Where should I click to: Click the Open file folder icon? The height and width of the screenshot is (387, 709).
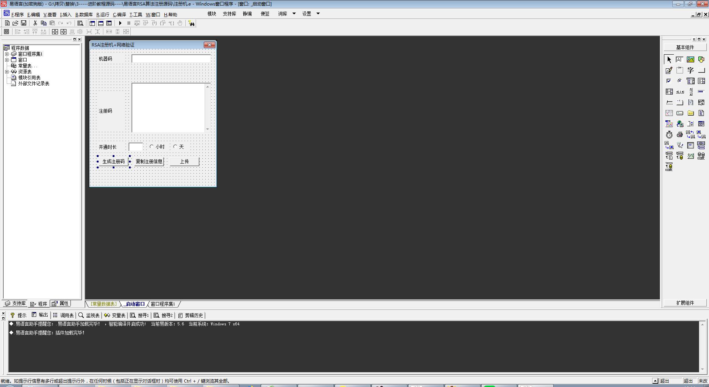click(x=16, y=23)
